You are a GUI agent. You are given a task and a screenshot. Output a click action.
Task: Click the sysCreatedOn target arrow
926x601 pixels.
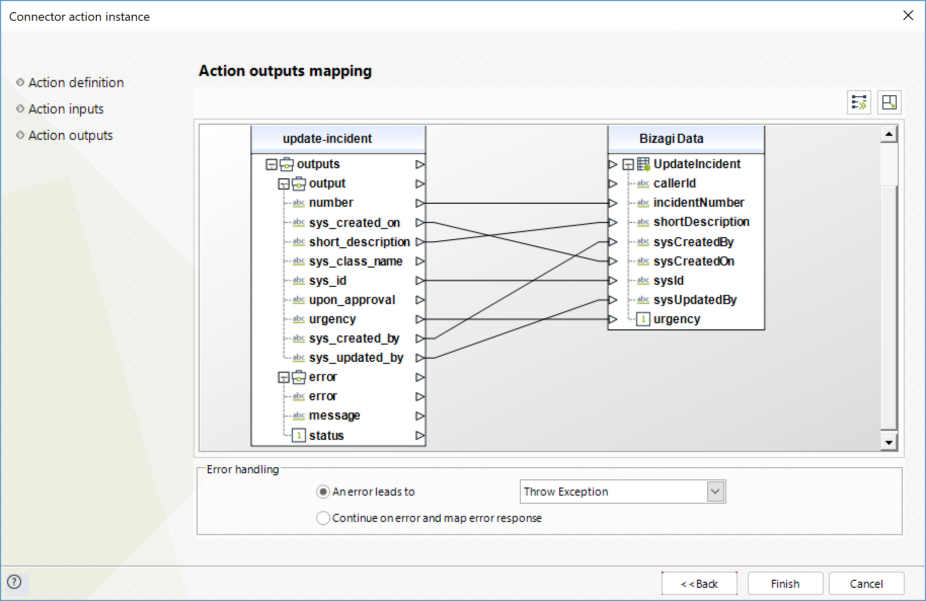point(613,261)
